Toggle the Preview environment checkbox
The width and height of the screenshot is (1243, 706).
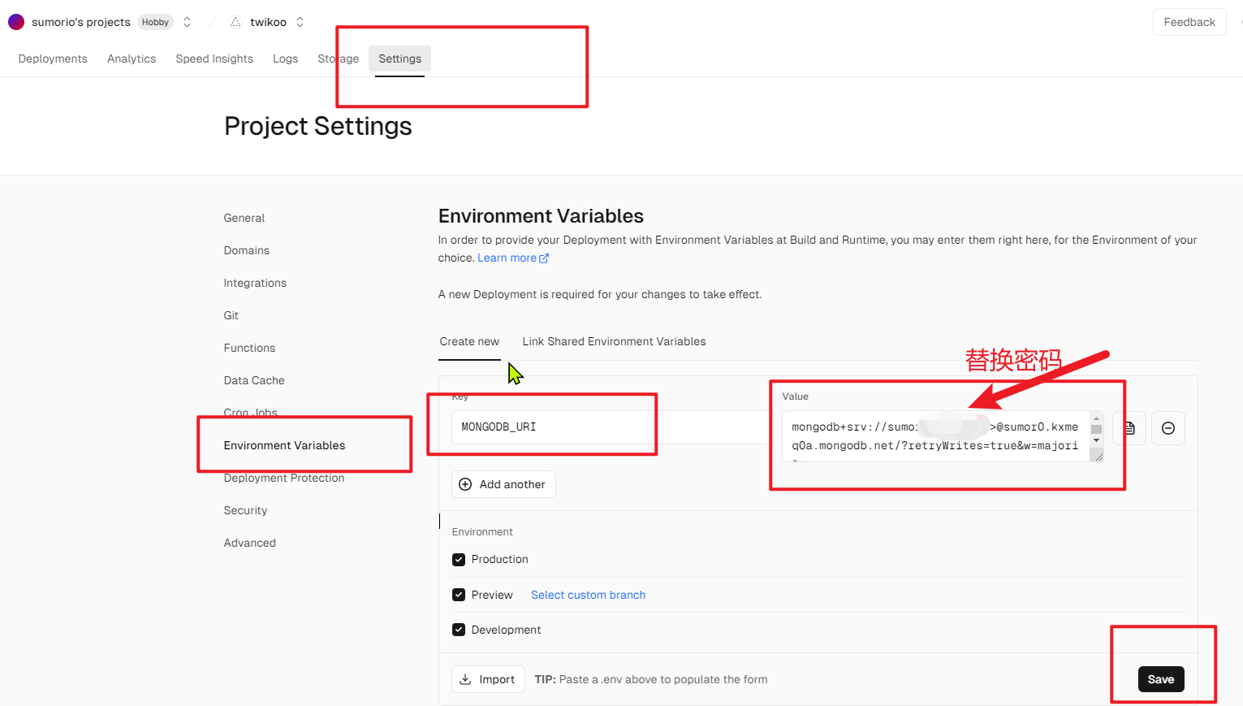pos(459,595)
